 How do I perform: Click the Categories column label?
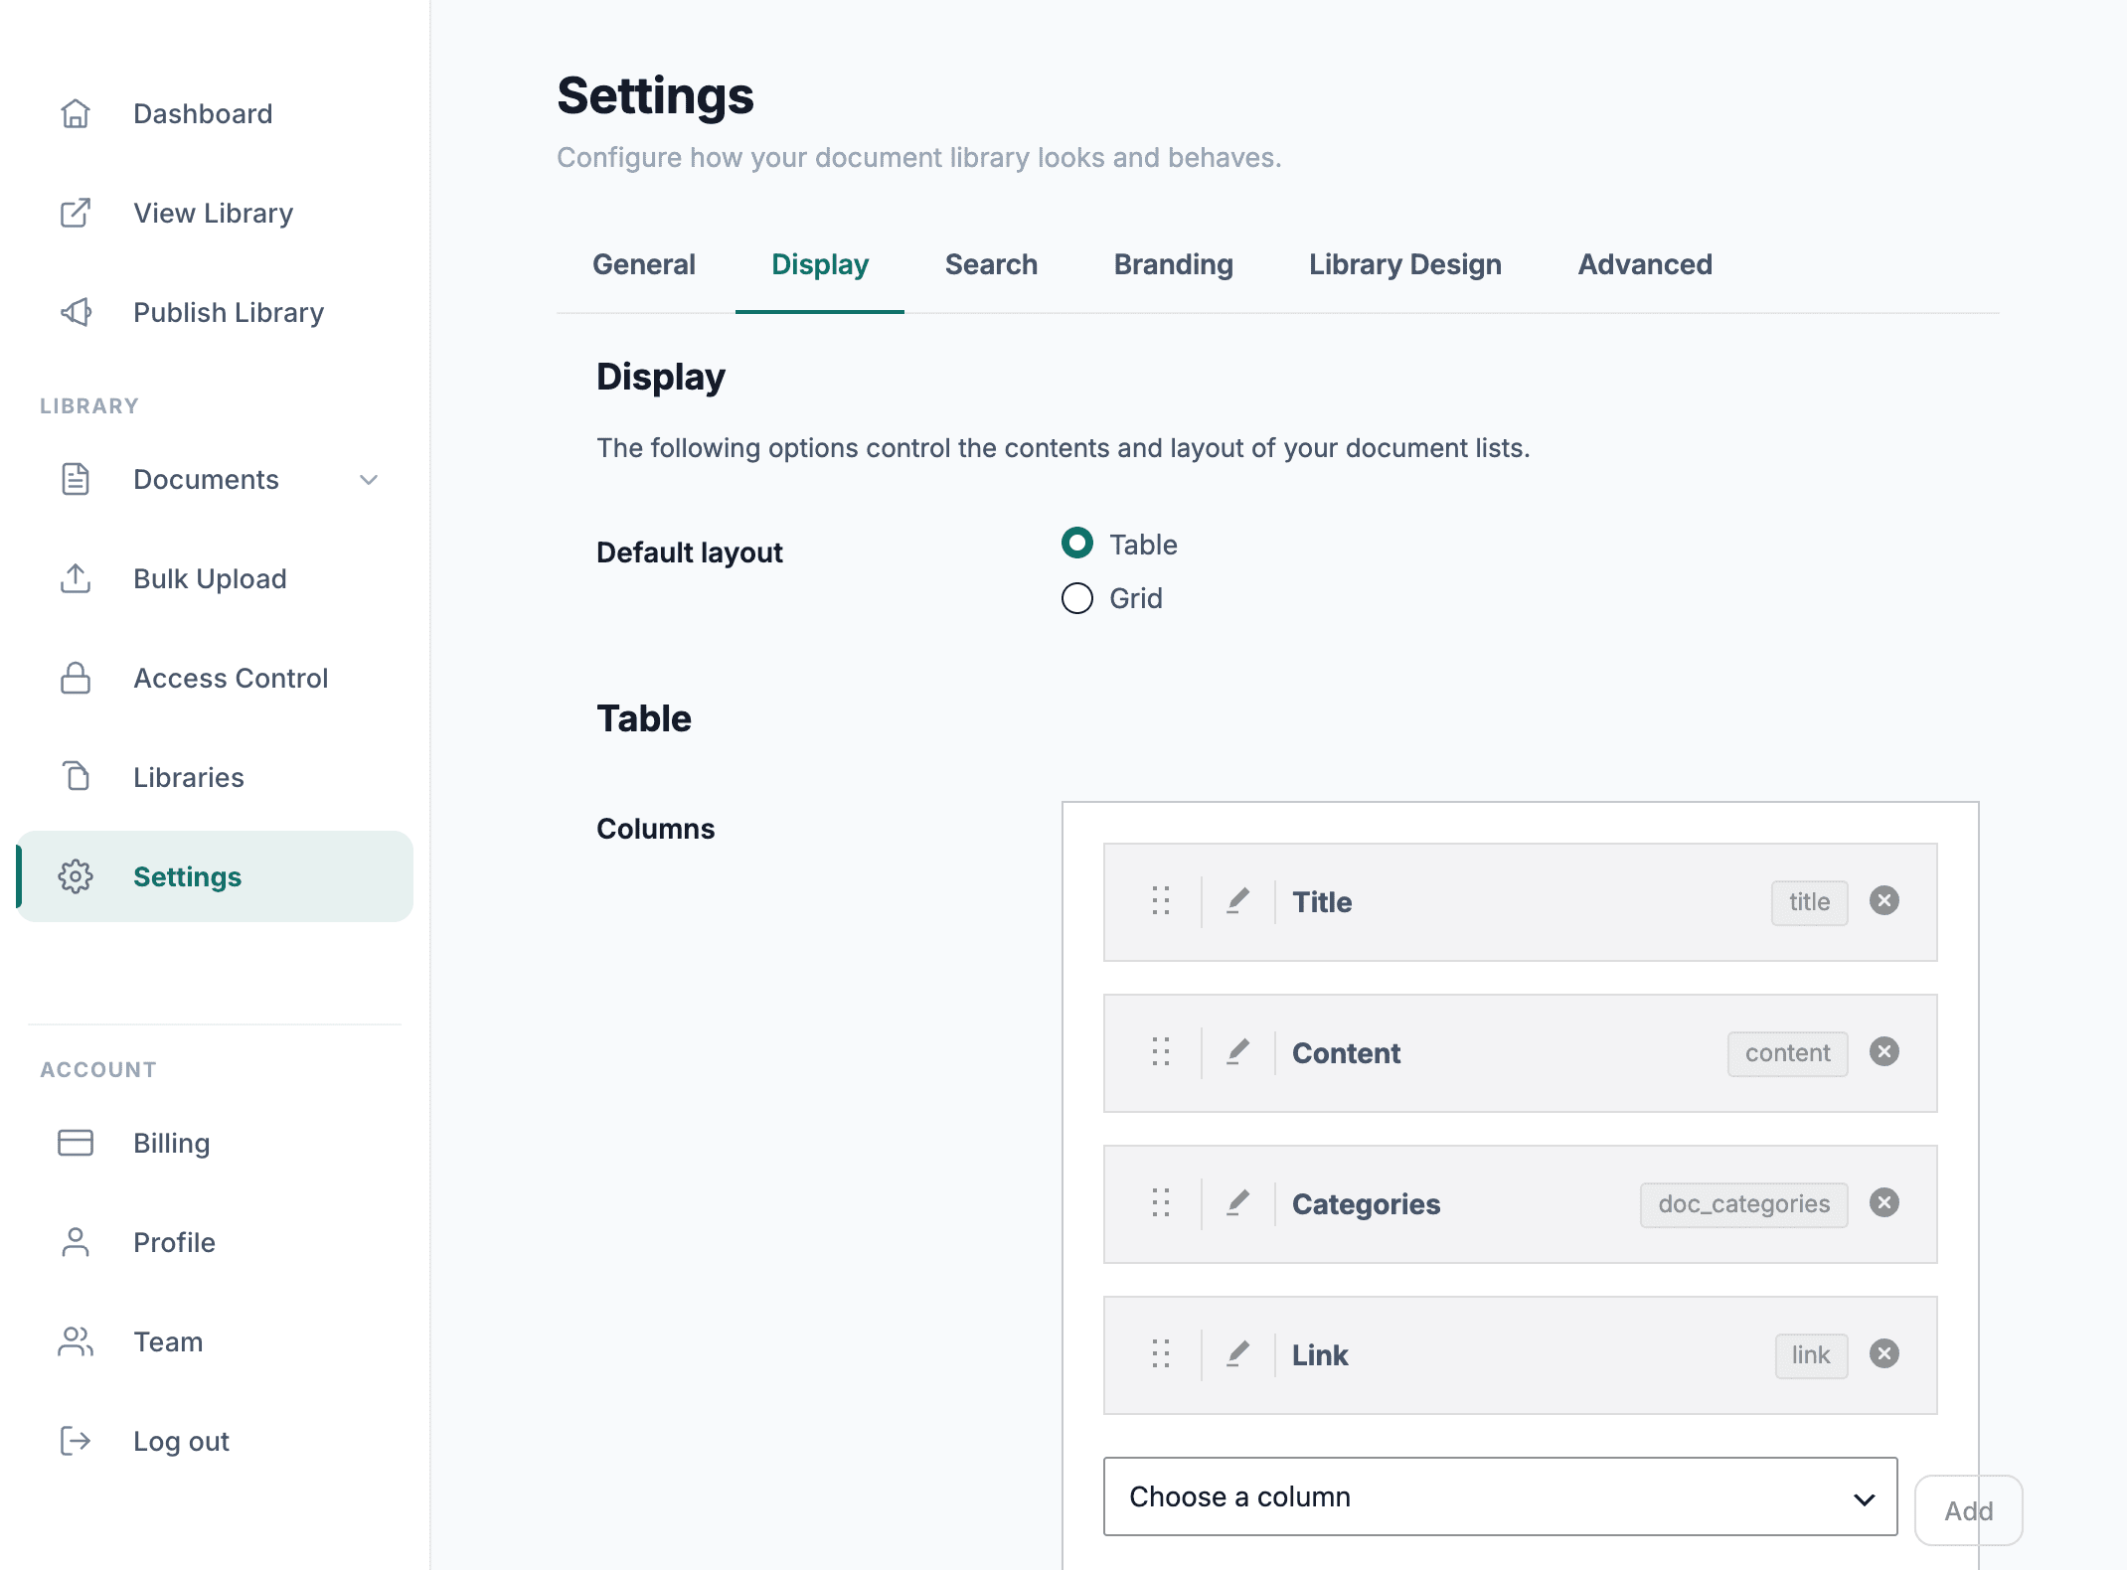click(x=1366, y=1204)
